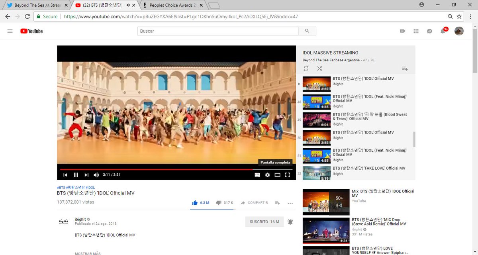The height and width of the screenshot is (255, 478).
Task: Focus the Buscar search field
Action: [x=218, y=31]
